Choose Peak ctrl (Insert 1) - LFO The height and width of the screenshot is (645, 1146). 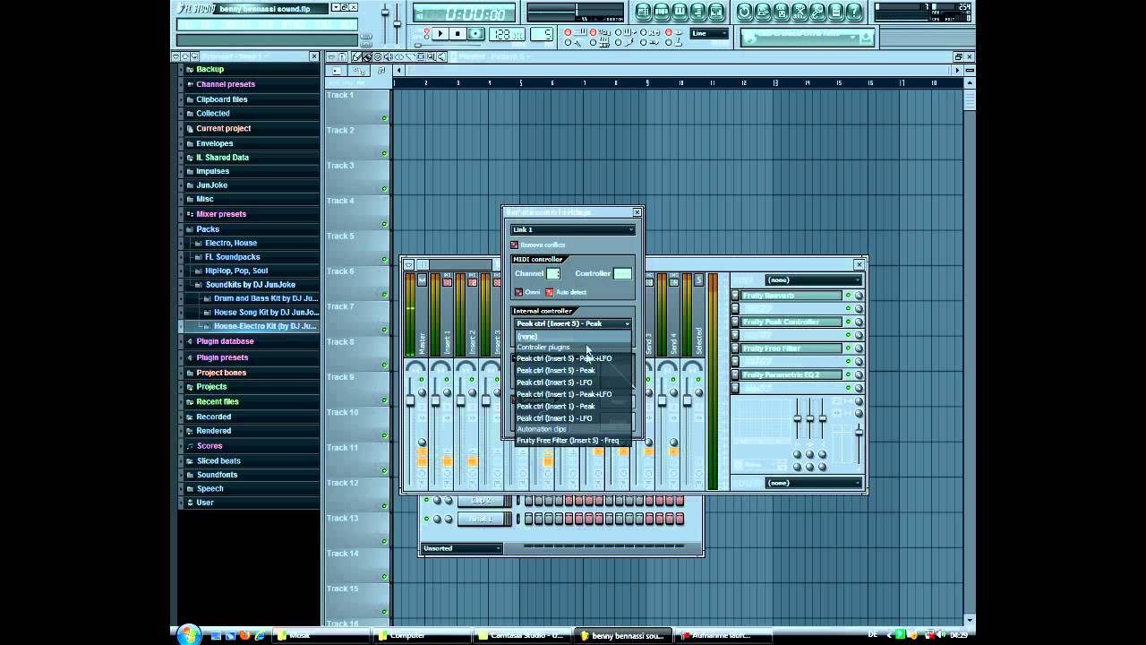point(573,418)
